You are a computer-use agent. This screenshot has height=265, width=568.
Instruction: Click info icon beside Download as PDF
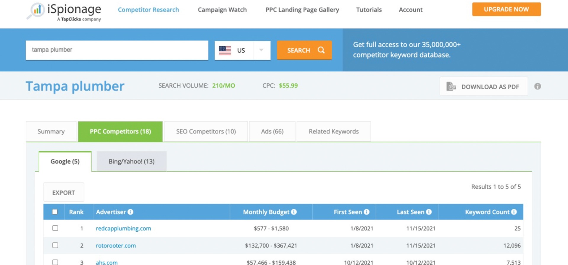point(538,86)
